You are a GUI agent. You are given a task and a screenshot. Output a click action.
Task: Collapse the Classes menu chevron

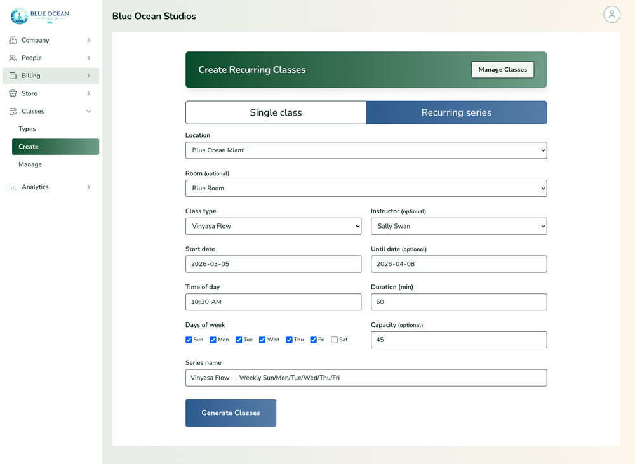tap(89, 111)
